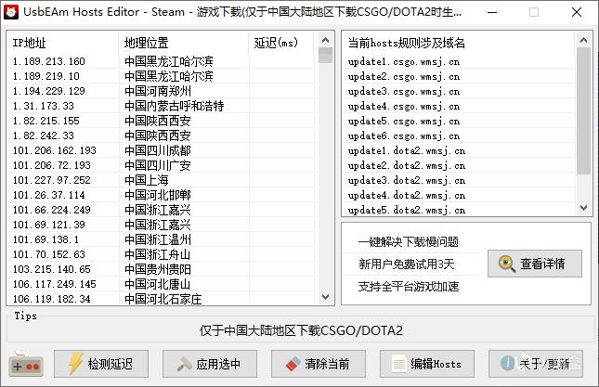Click 查看详情 details button
This screenshot has width=599, height=387.
[535, 264]
